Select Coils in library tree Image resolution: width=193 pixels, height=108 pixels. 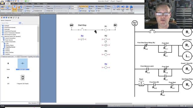[7, 43]
